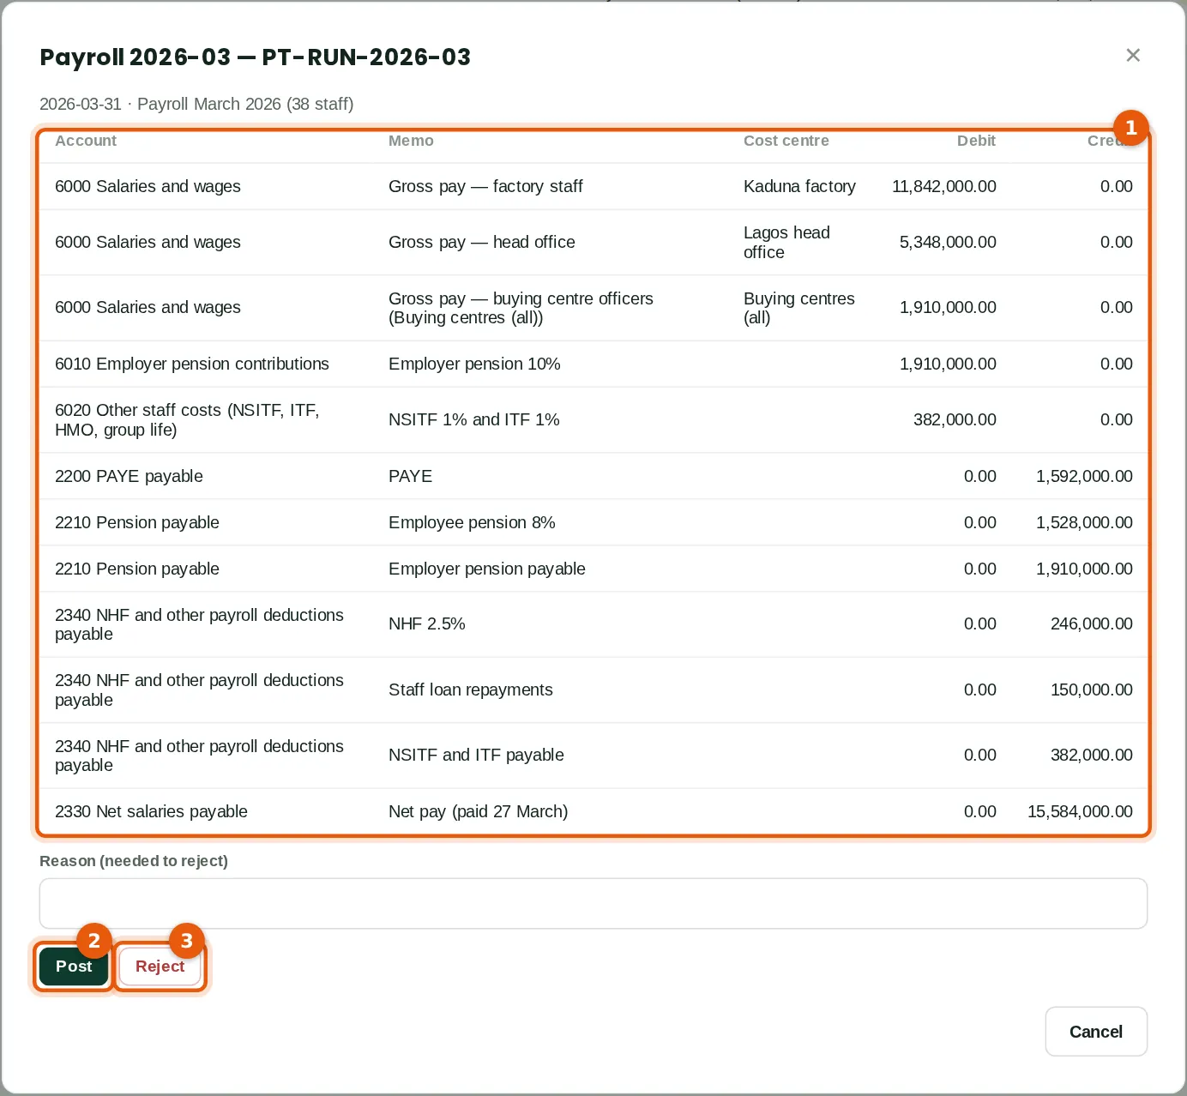Select the 2200 PAYE payable row

[x=593, y=476]
